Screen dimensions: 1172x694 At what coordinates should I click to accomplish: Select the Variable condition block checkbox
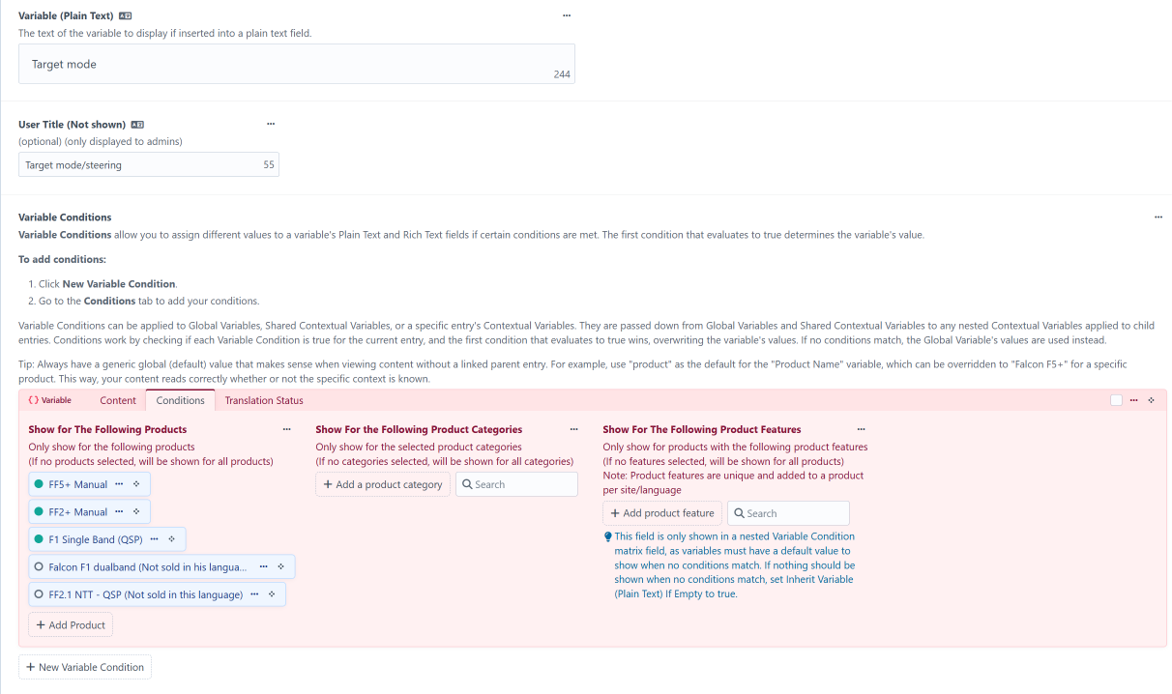point(1117,400)
